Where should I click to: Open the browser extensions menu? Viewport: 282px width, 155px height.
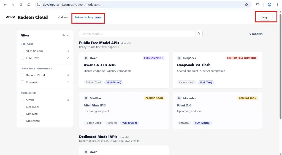click(257, 5)
